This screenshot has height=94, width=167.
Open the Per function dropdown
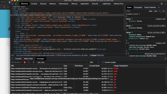[16, 62]
